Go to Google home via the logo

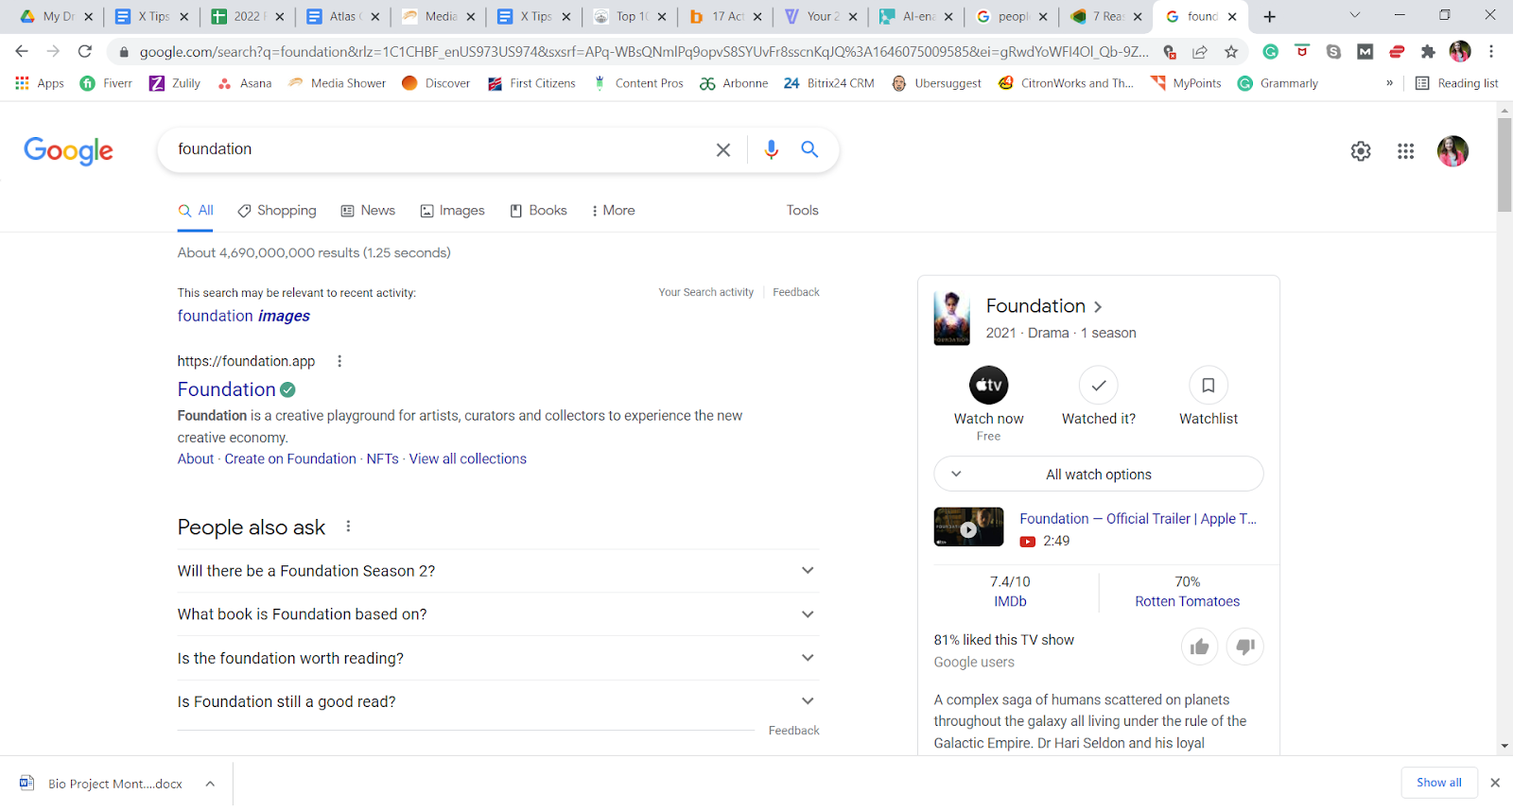click(x=68, y=151)
